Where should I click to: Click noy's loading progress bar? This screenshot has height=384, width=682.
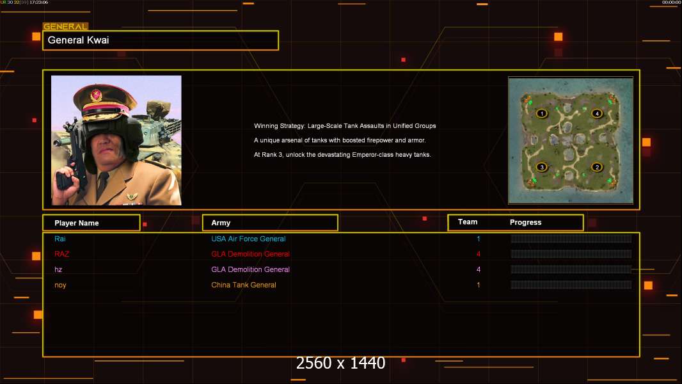[571, 285]
